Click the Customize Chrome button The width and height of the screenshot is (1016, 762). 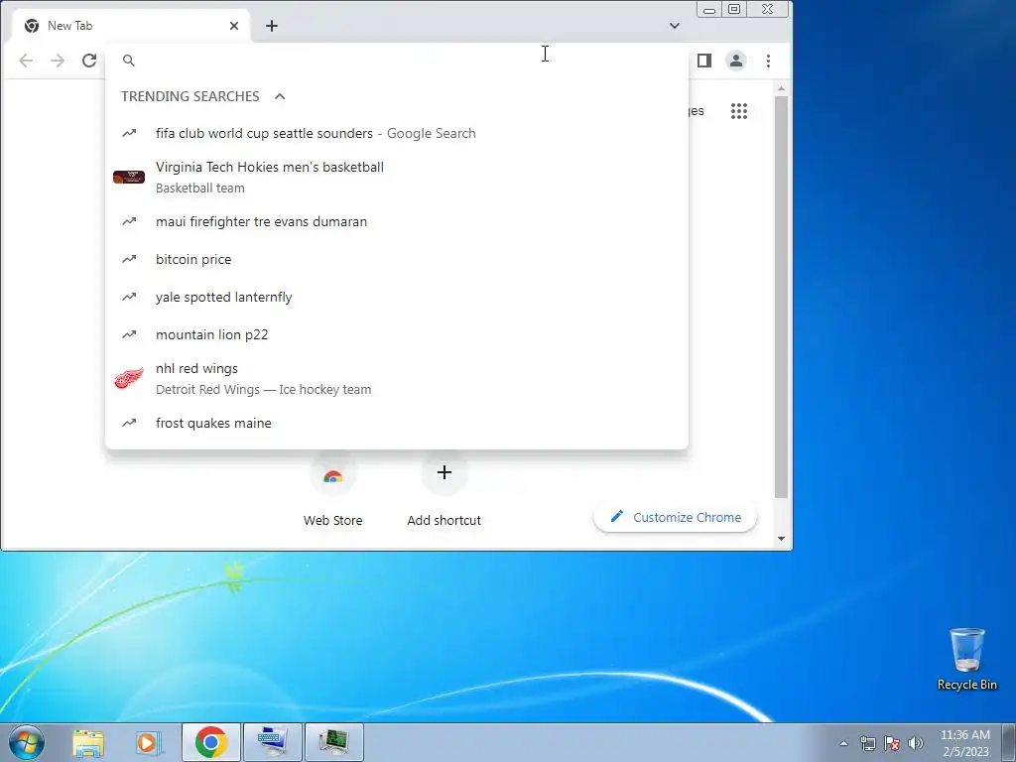675,517
